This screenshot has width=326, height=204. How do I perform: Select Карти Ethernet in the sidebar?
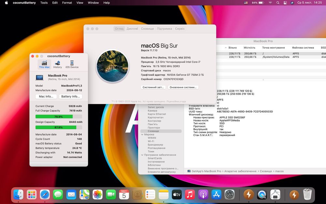pos(157,114)
